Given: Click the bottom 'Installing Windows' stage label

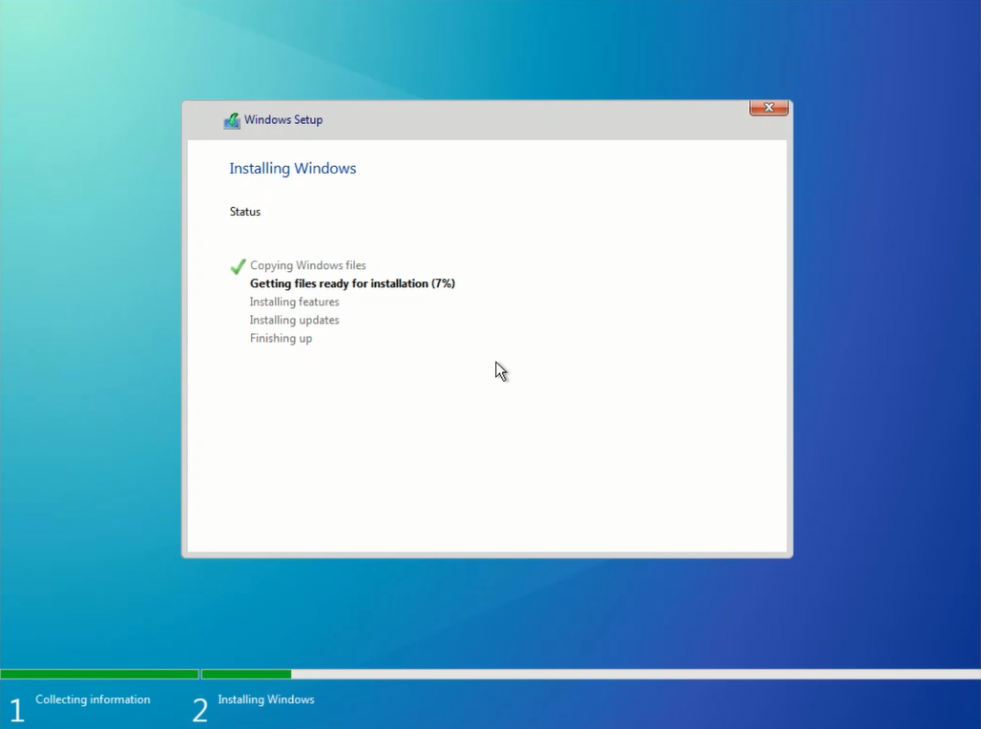Looking at the screenshot, I should (266, 699).
